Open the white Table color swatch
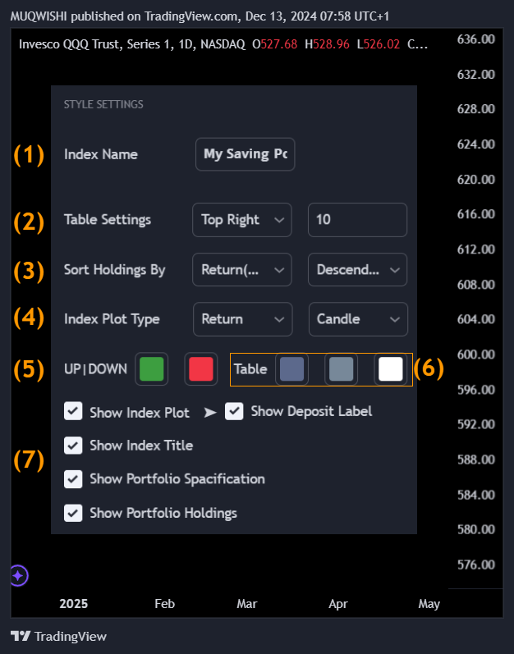This screenshot has width=514, height=654. 391,368
